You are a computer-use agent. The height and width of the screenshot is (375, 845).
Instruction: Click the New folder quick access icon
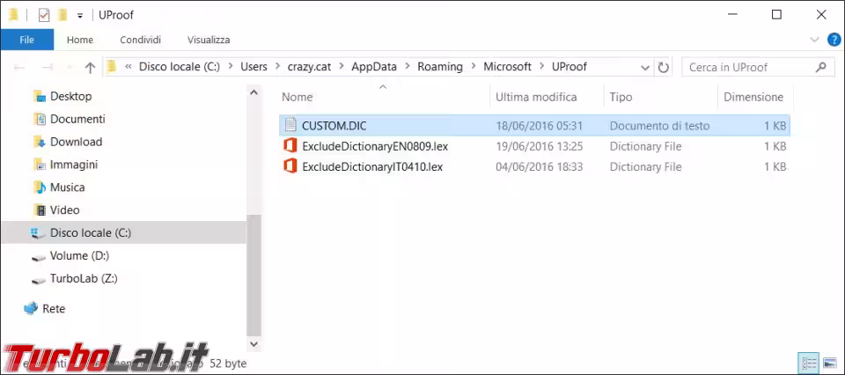(x=62, y=15)
